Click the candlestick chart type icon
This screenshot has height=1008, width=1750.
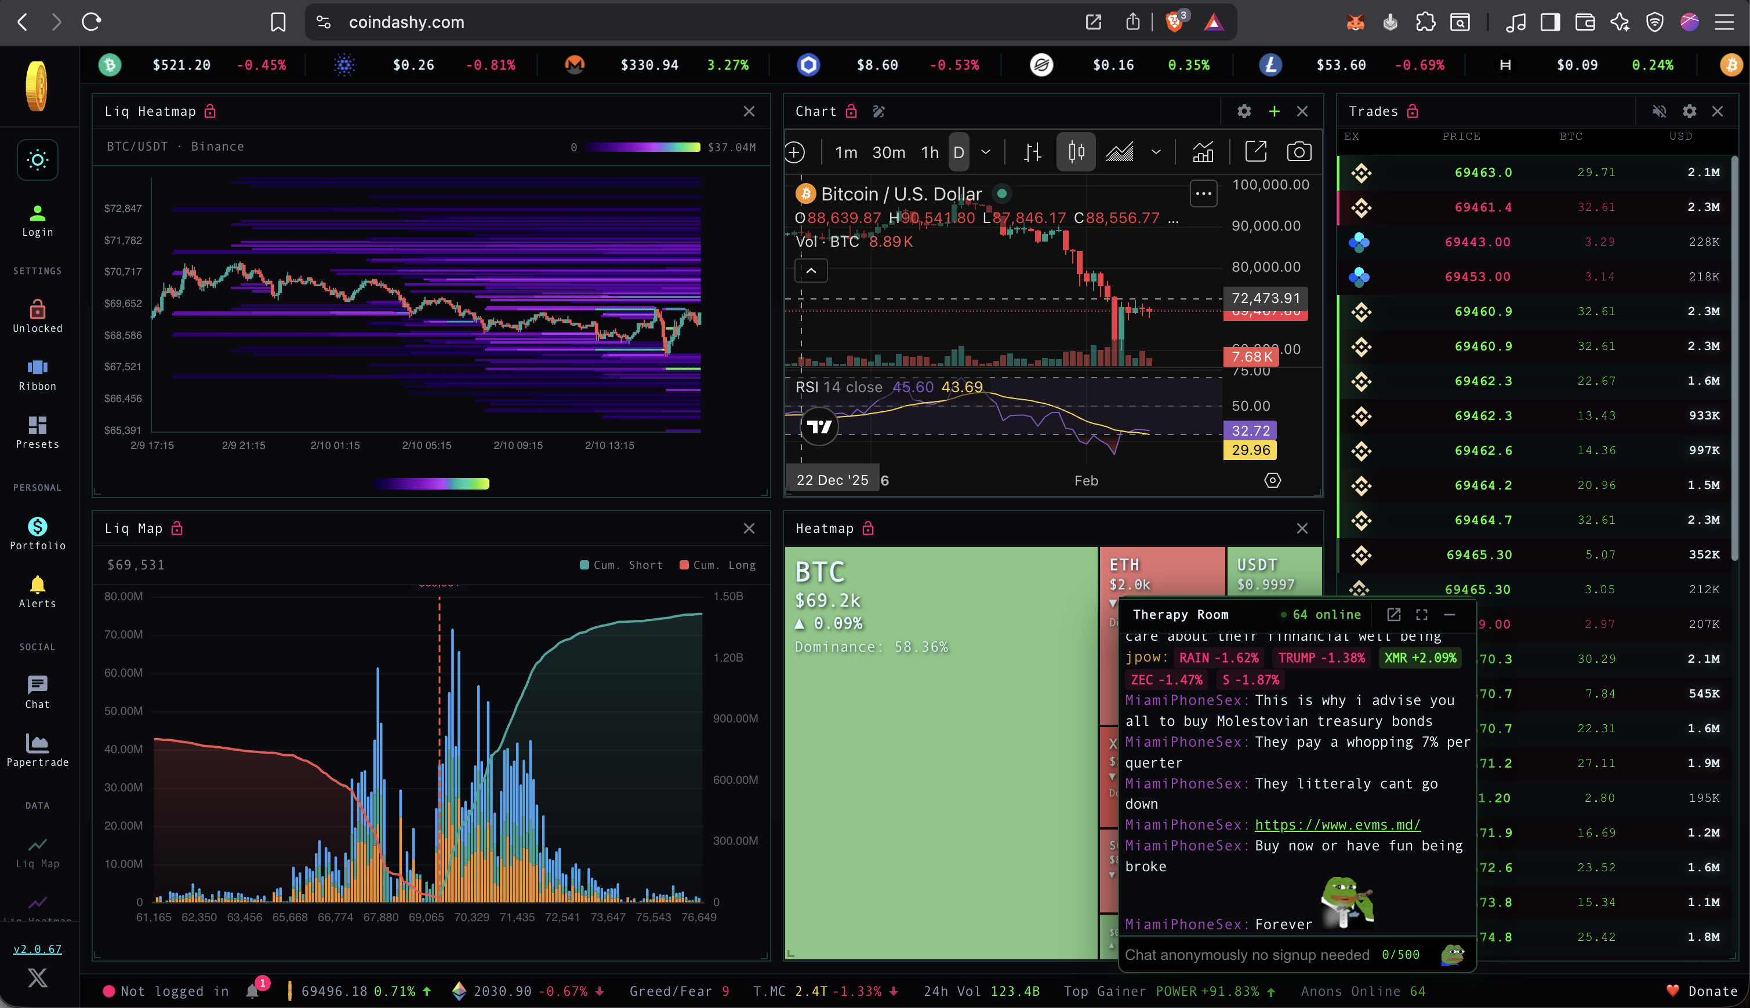click(x=1075, y=152)
